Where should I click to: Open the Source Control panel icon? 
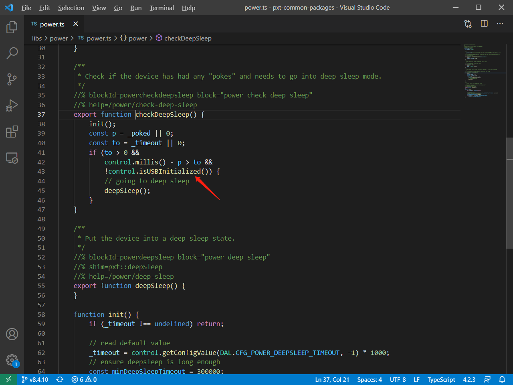[x=12, y=79]
